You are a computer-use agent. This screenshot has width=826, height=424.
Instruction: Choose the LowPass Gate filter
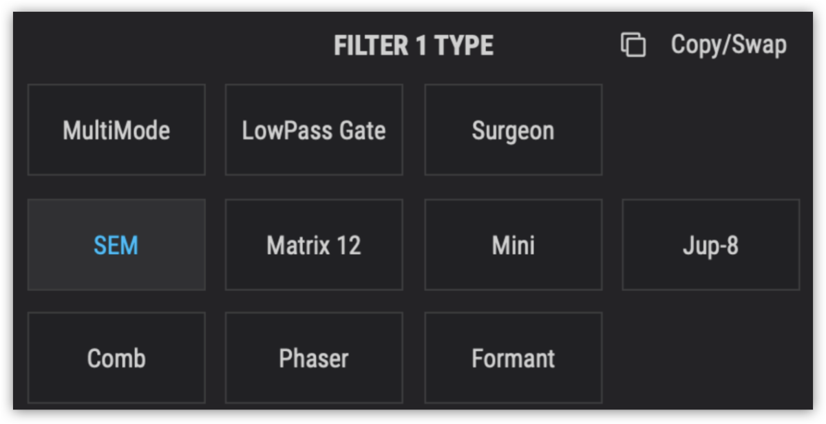[x=313, y=129]
